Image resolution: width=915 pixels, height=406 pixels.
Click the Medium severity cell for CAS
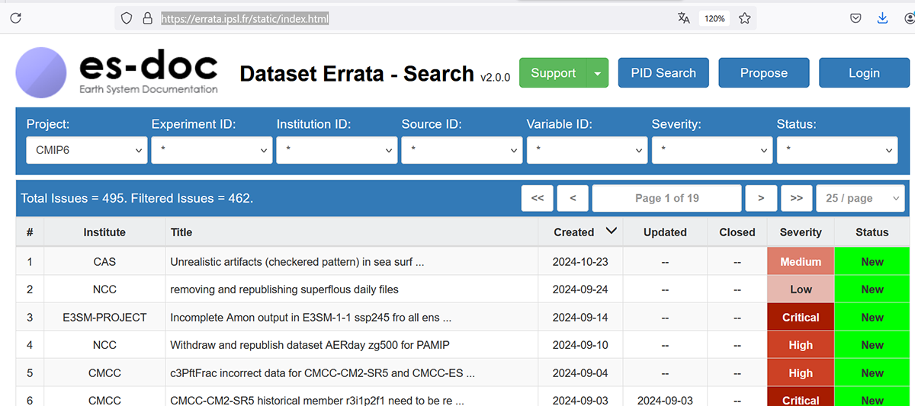point(801,262)
